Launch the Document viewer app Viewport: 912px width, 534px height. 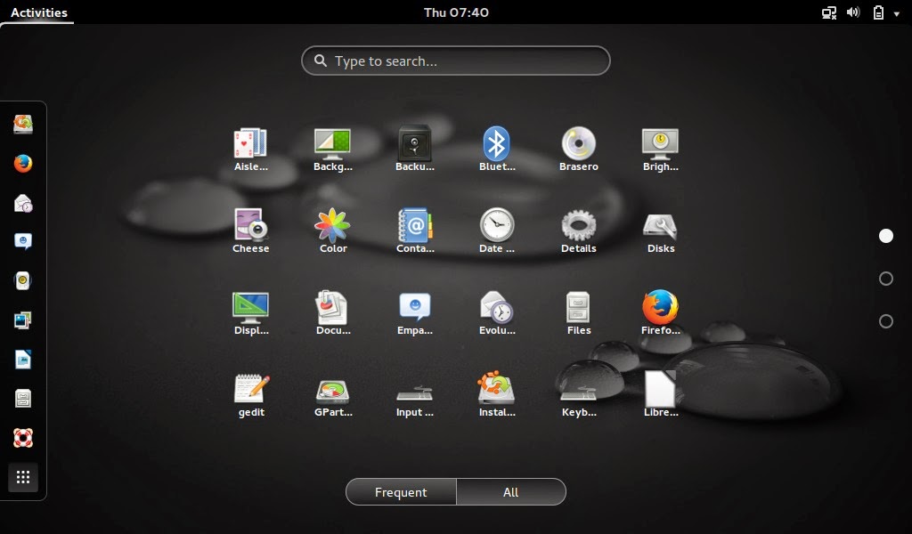click(x=333, y=307)
